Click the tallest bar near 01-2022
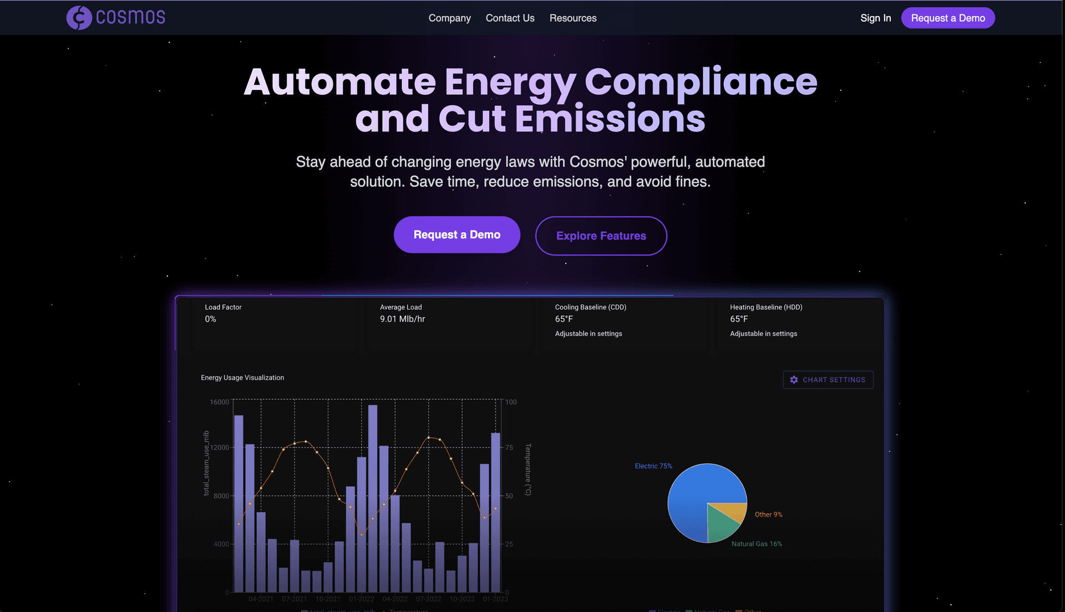1065x612 pixels. click(373, 498)
